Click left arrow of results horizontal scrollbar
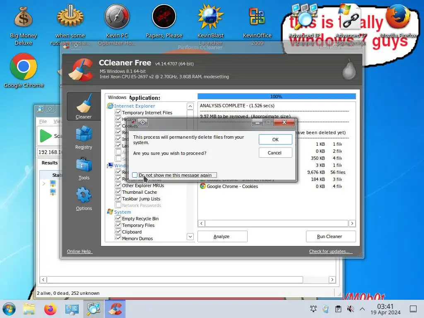Screen dimensions: 424x318 pos(202,223)
